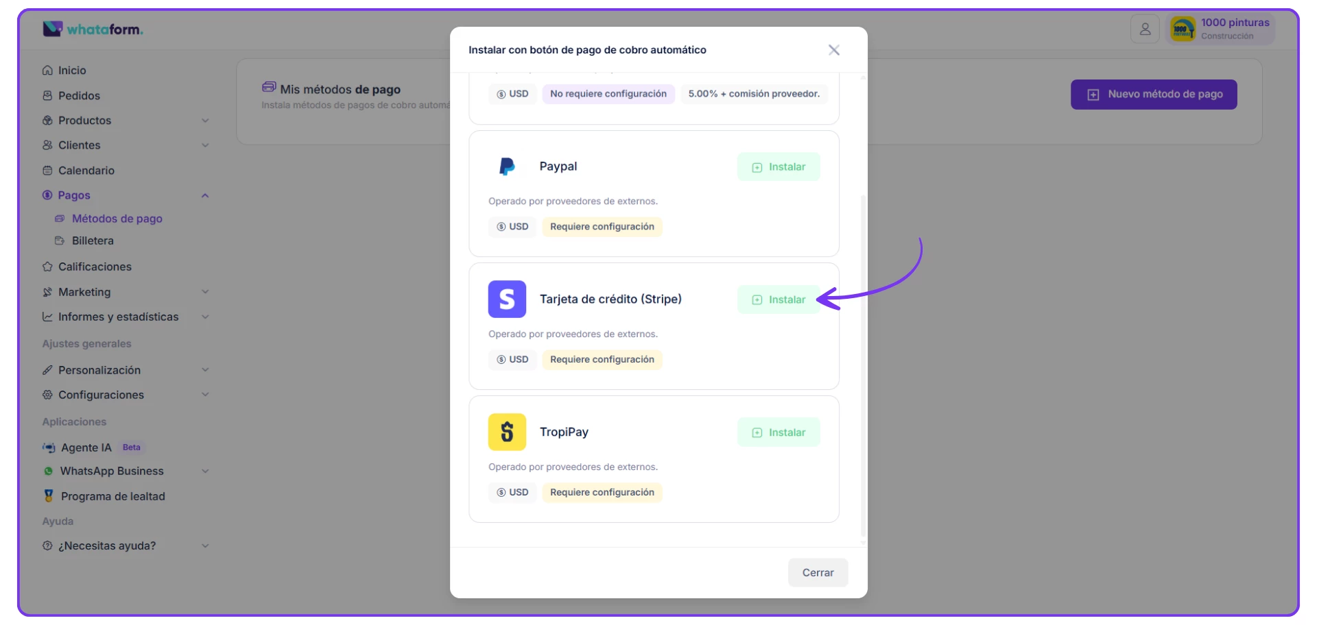1317x625 pixels.
Task: Click Nuevo método de pago button
Action: [1154, 95]
